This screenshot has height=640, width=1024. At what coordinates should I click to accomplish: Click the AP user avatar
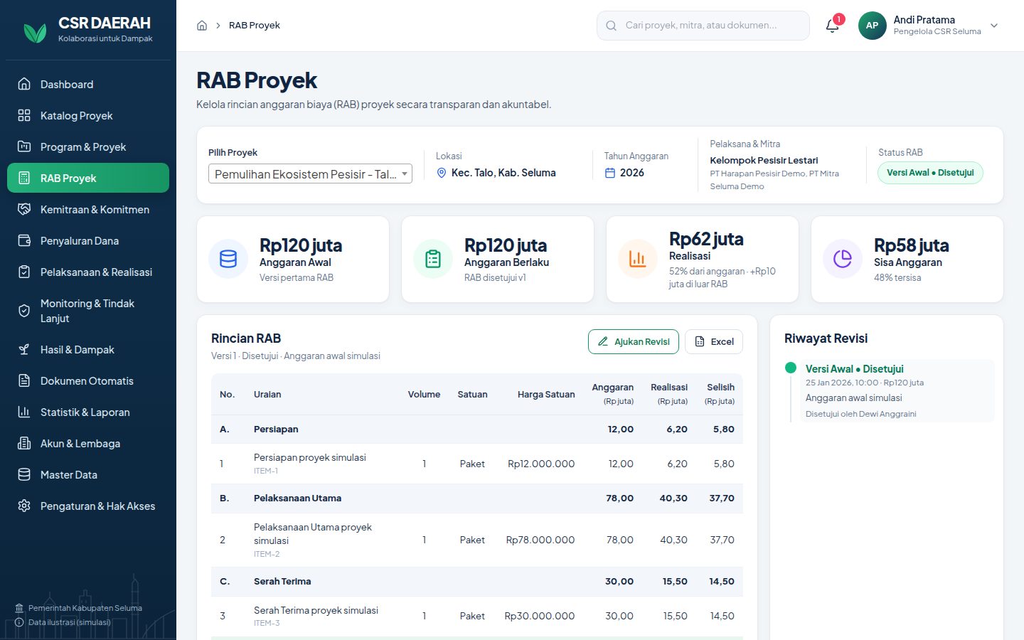(872, 26)
